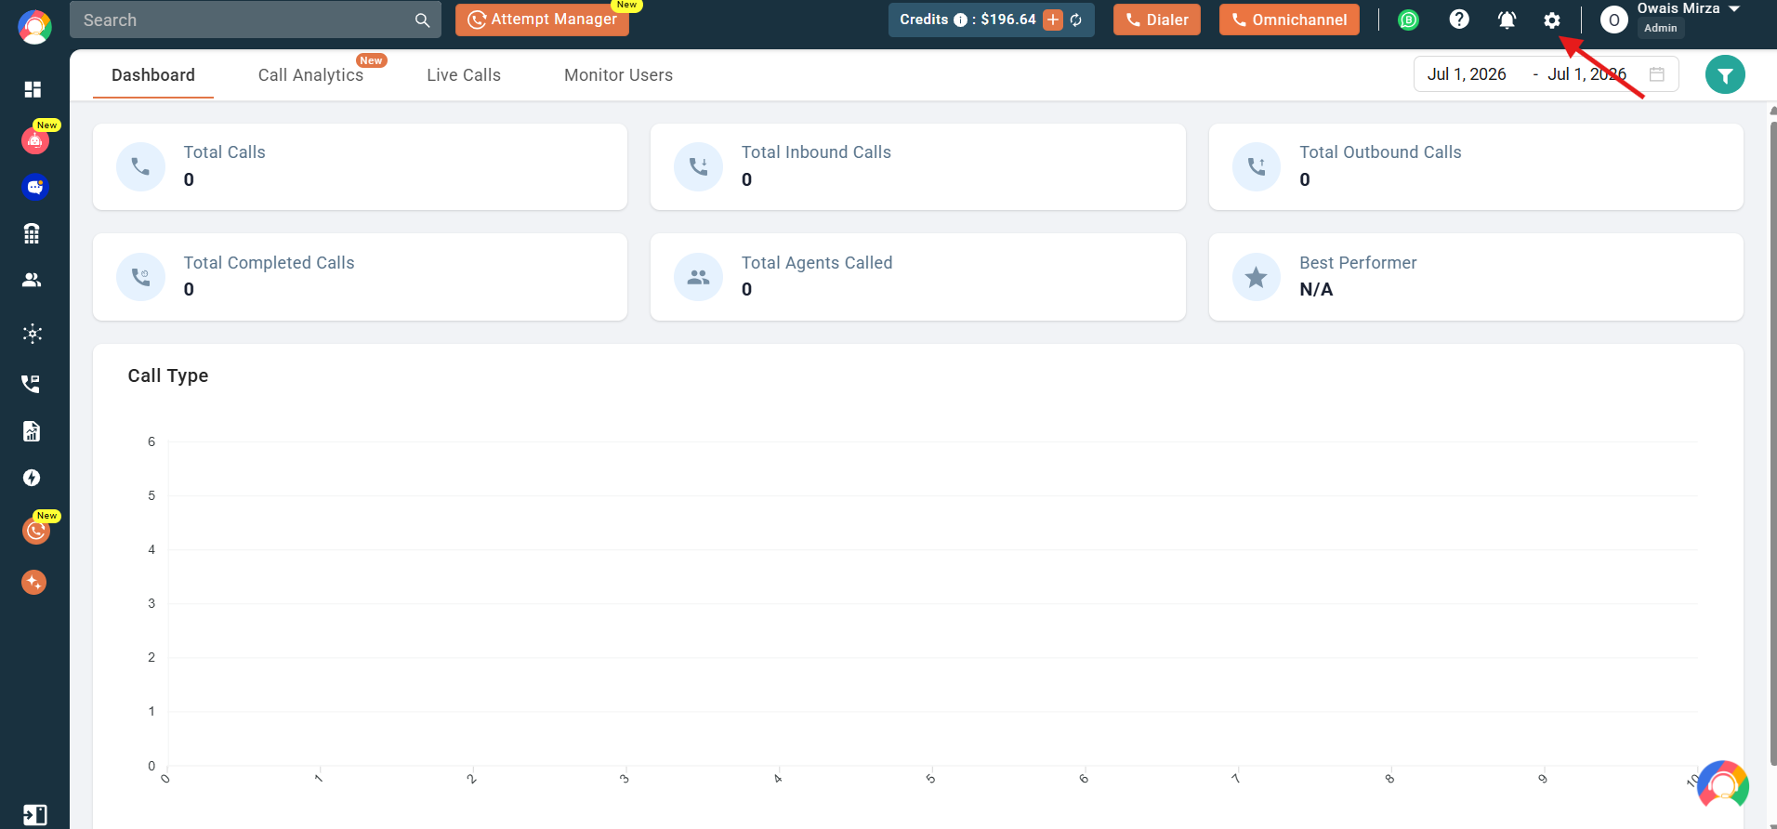Viewport: 1777px width, 829px height.
Task: Open the settings gear icon
Action: click(1552, 20)
